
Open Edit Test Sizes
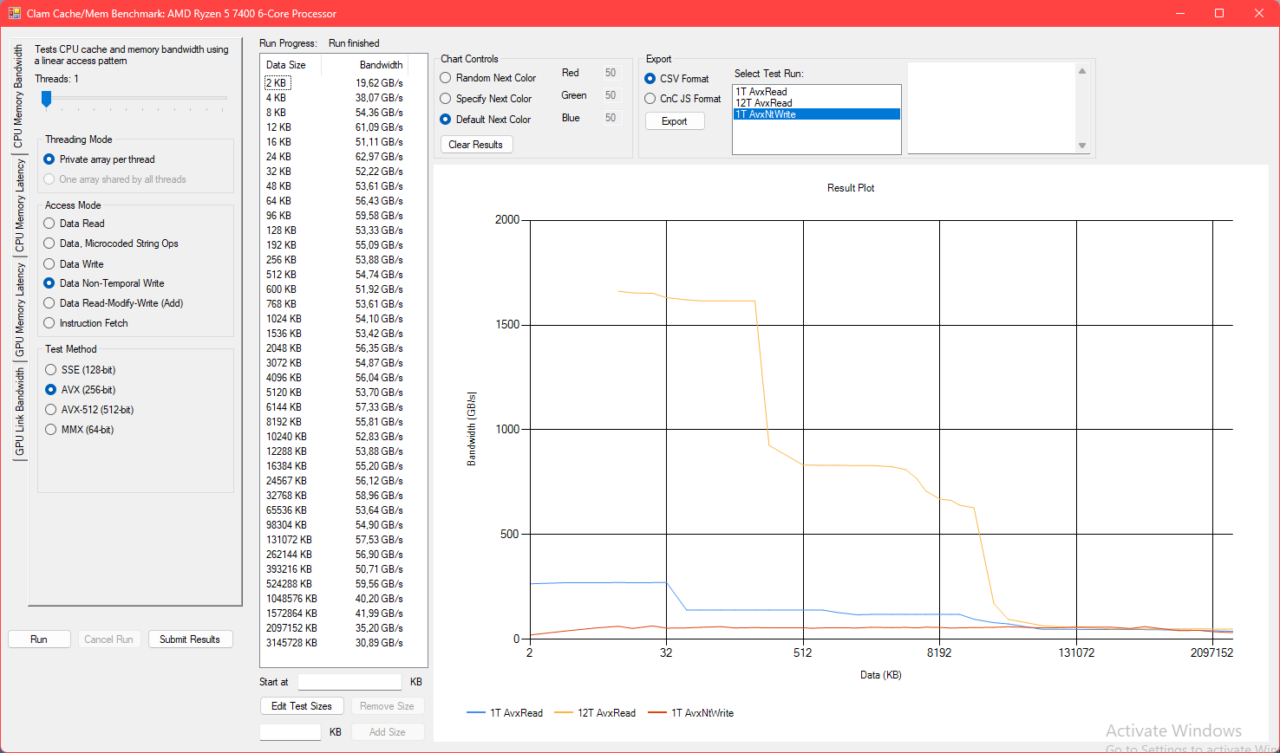tap(301, 706)
